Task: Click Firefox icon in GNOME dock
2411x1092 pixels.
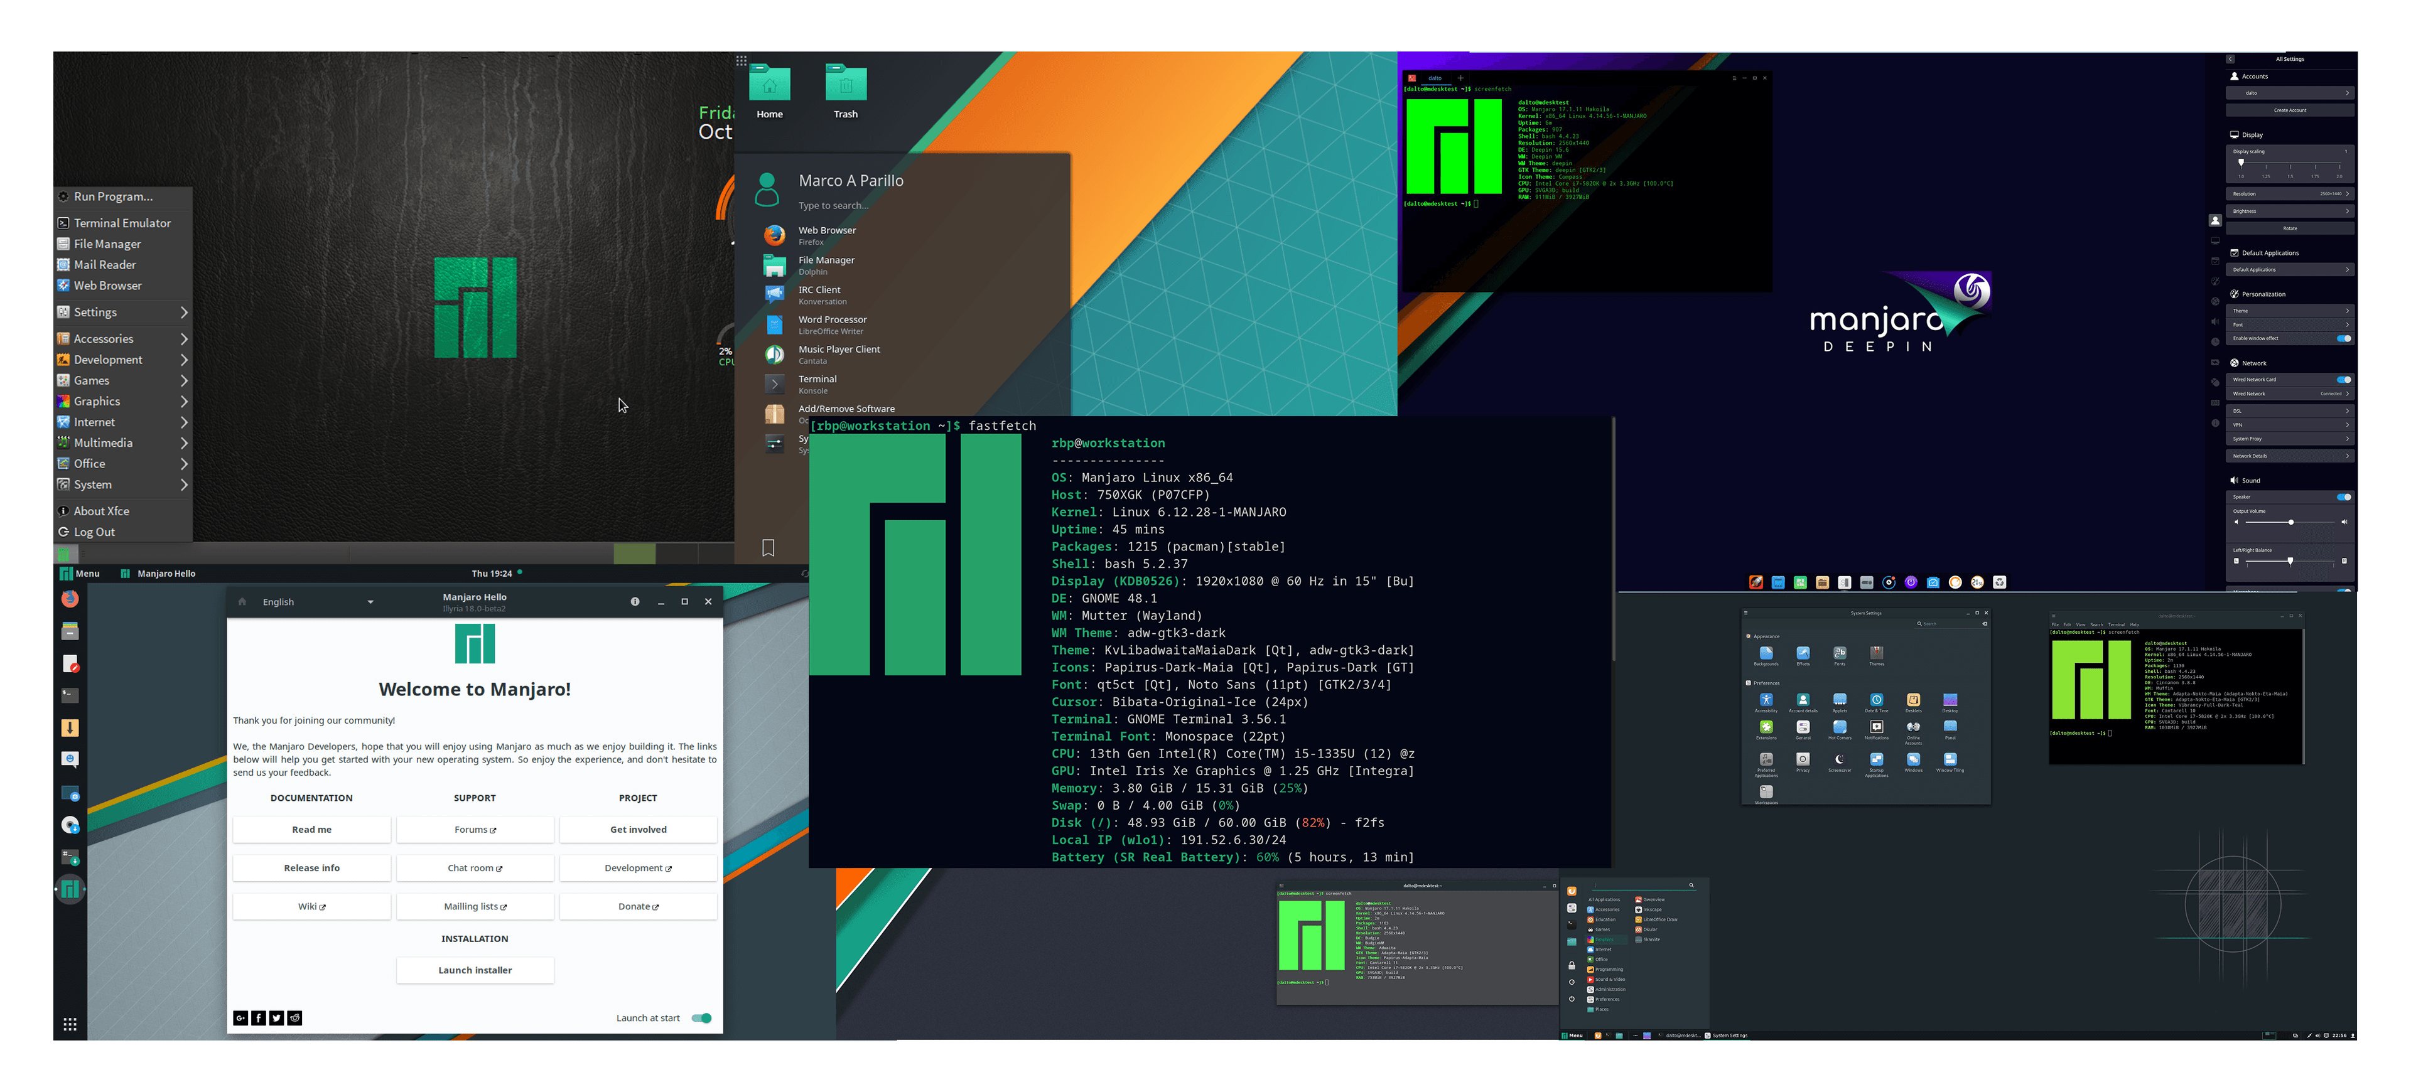Action: 69,599
